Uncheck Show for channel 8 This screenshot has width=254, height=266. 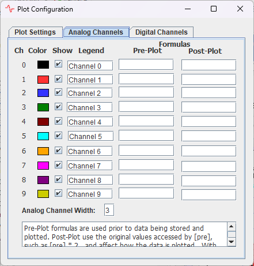58,179
